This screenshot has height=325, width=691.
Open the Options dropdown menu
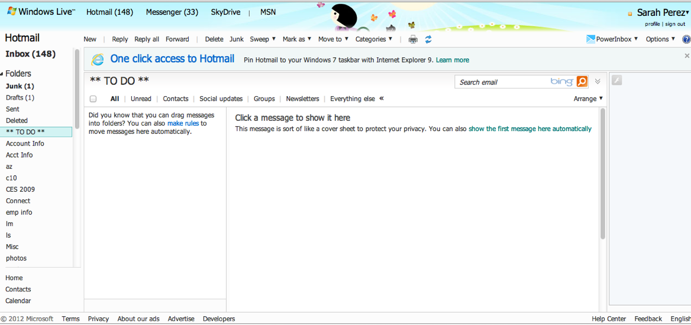click(660, 39)
